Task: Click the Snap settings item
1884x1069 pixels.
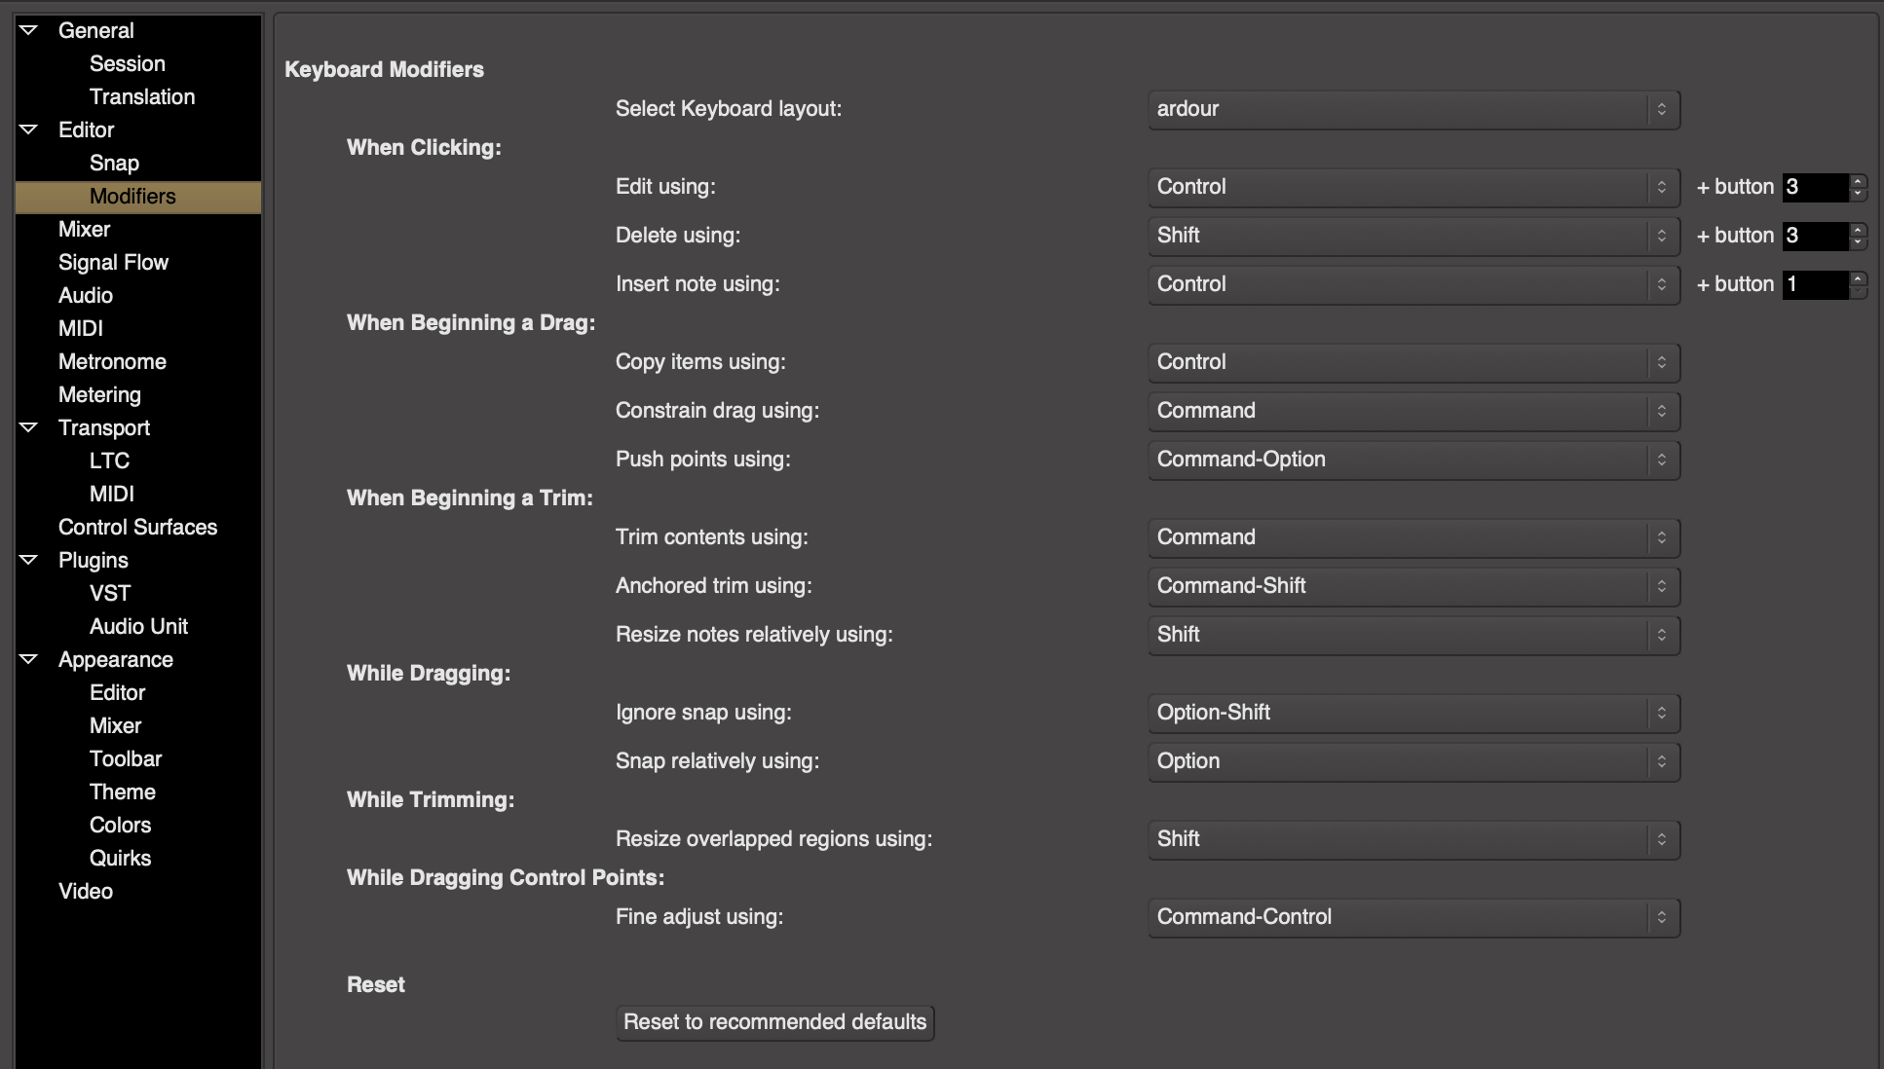Action: (x=115, y=162)
